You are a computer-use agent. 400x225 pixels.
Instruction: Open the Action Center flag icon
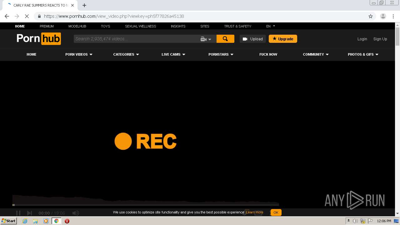point(370,221)
